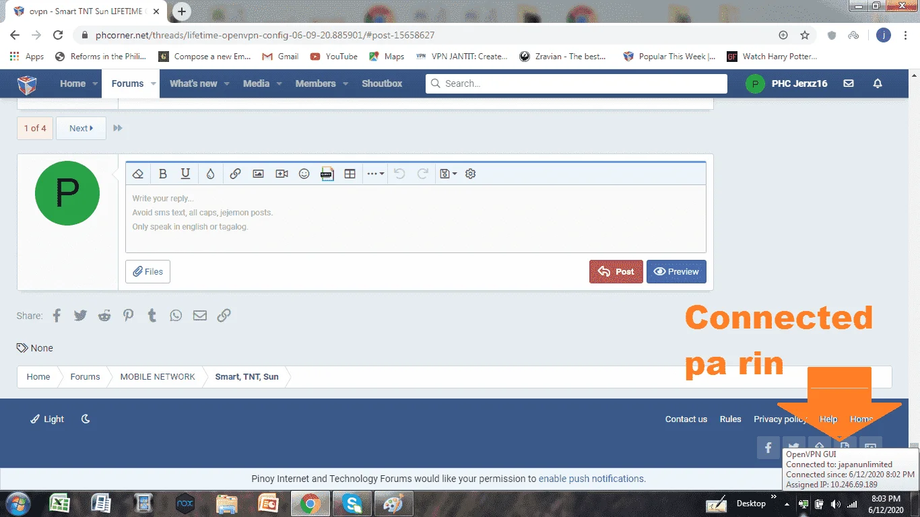The image size is (920, 517).
Task: Share thread via Email icon
Action: point(200,315)
